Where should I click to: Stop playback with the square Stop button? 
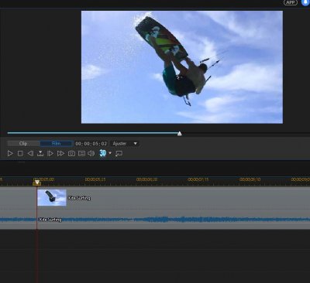[20, 154]
